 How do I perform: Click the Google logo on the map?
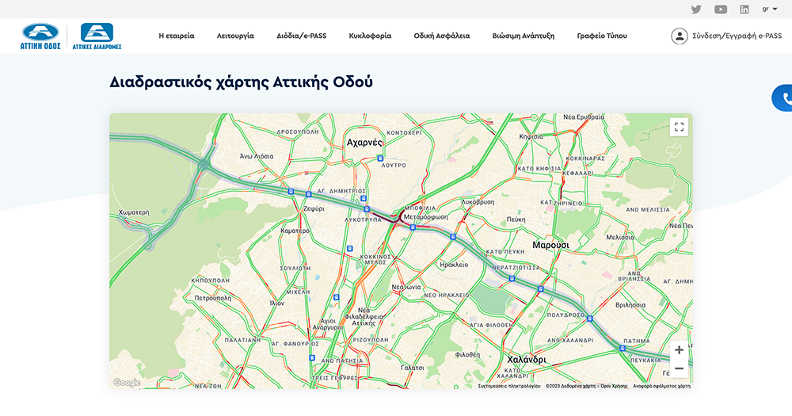click(126, 383)
